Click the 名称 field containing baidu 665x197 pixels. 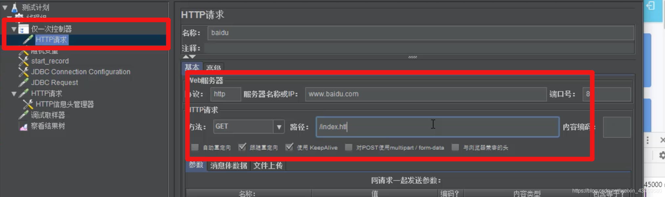[421, 33]
